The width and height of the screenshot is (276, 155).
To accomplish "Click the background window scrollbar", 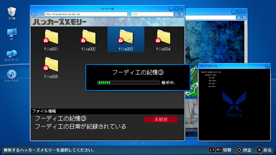I will pyautogui.click(x=245, y=42).
